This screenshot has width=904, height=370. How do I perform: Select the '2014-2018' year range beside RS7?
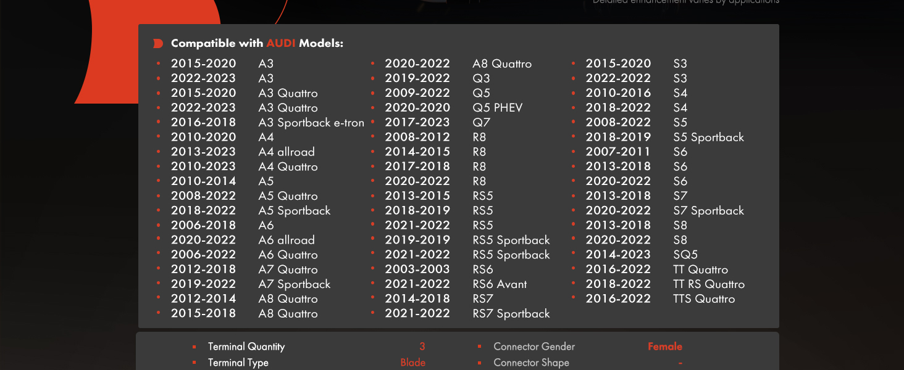click(x=417, y=298)
